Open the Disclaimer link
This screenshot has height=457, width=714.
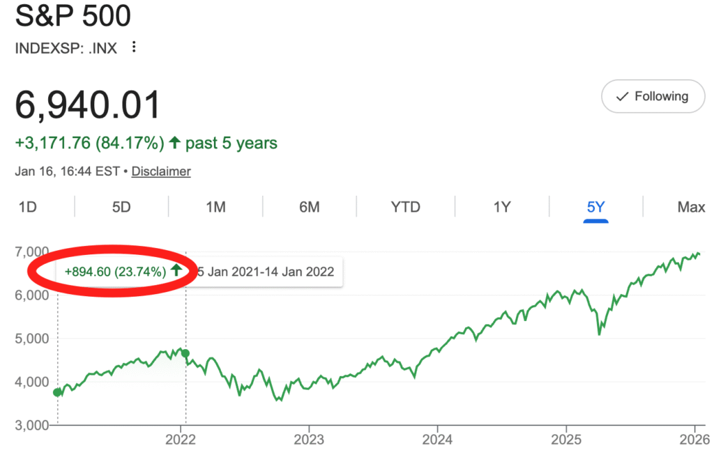(161, 171)
